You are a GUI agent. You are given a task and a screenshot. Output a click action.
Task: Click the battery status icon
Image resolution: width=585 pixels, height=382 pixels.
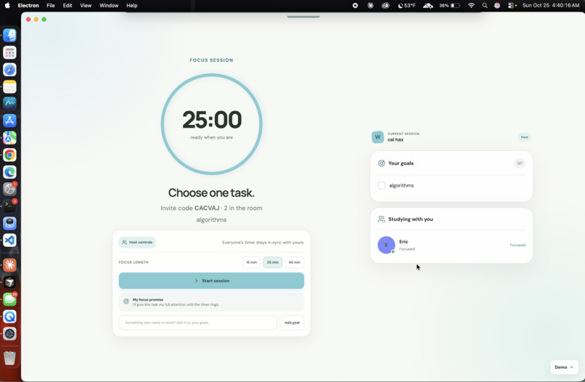pos(449,6)
